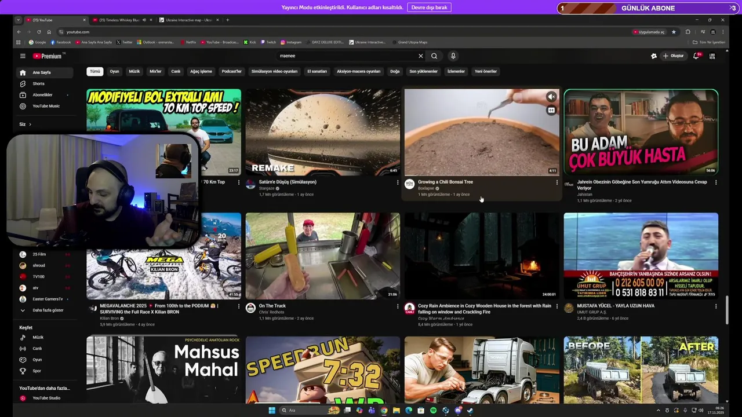Image resolution: width=742 pixels, height=417 pixels.
Task: Select Simülasyon video oyunları chip
Action: tap(274, 71)
